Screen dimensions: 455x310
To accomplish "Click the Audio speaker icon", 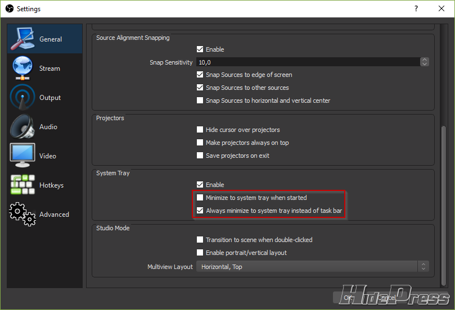I will click(22, 127).
